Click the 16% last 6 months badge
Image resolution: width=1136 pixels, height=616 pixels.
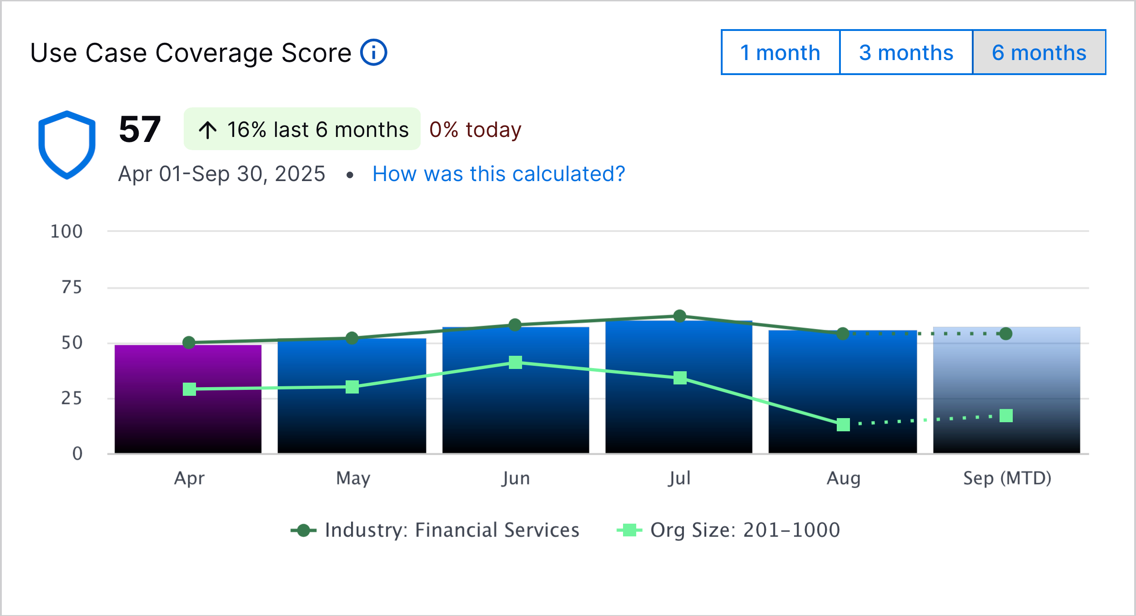pyautogui.click(x=302, y=129)
